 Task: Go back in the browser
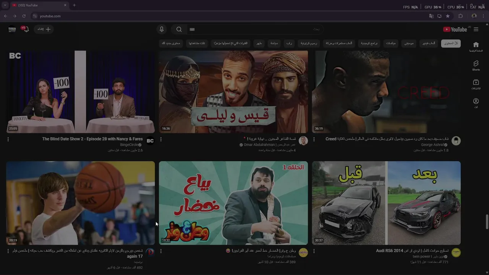5,16
